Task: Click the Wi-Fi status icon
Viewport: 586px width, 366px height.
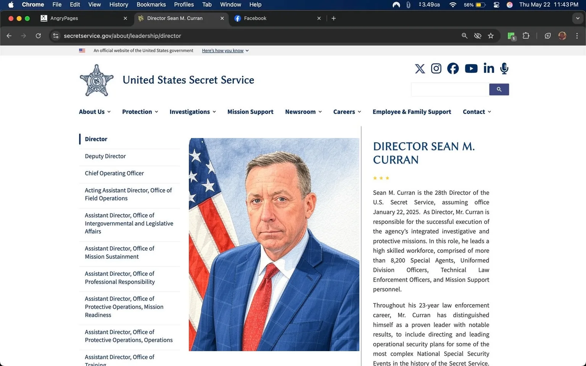Action: coord(453,5)
